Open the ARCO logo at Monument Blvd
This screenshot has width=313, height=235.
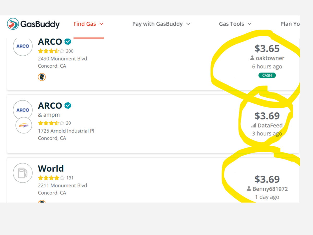pos(23,46)
